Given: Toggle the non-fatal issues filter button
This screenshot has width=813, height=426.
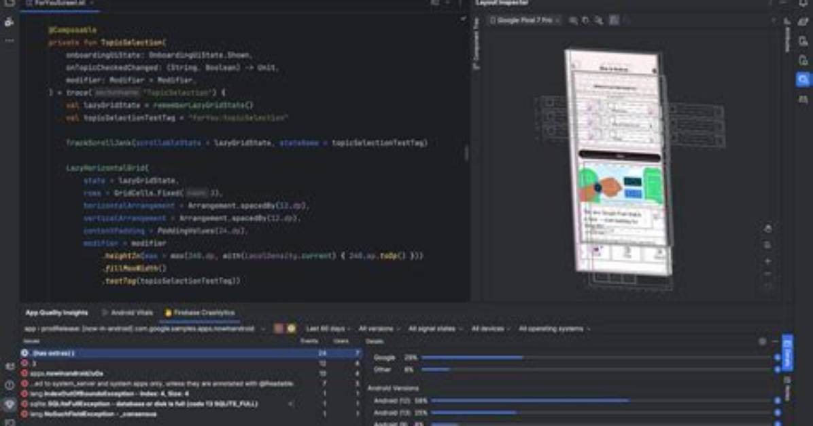Looking at the screenshot, I should pos(292,329).
